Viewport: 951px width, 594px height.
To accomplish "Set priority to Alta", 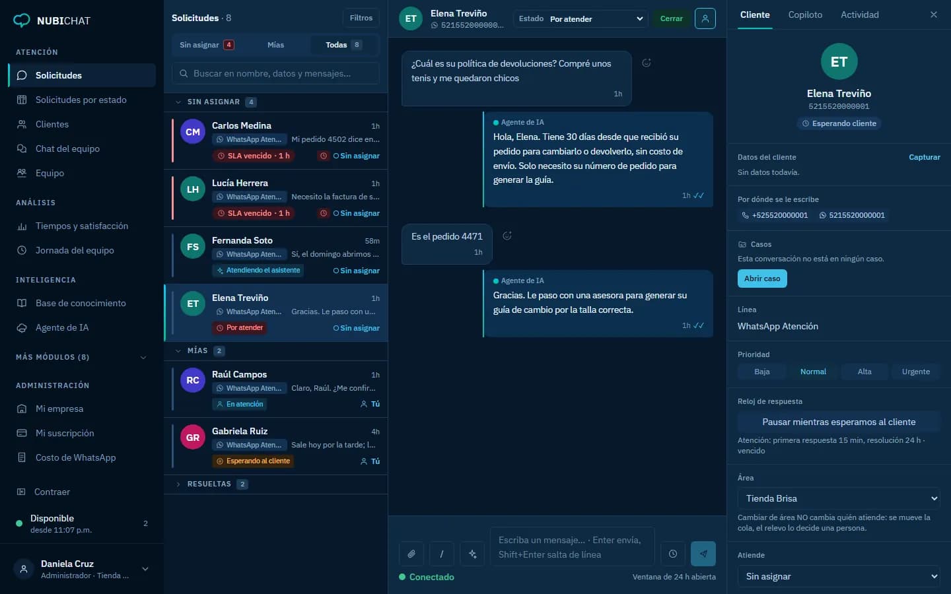I will click(x=864, y=372).
